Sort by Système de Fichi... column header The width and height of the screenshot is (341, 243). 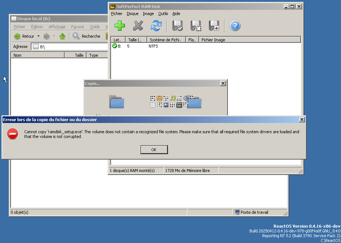[x=166, y=40]
